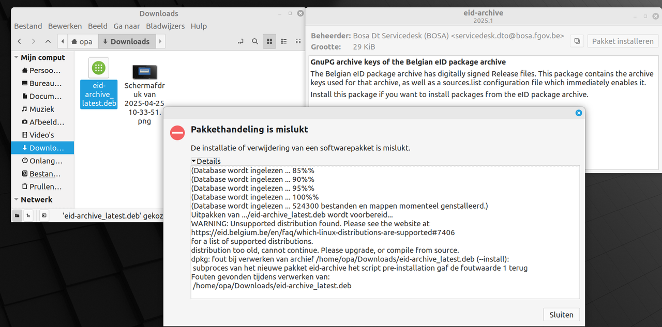
Task: Collapse the Netwerk sidebar section
Action: pyautogui.click(x=17, y=199)
